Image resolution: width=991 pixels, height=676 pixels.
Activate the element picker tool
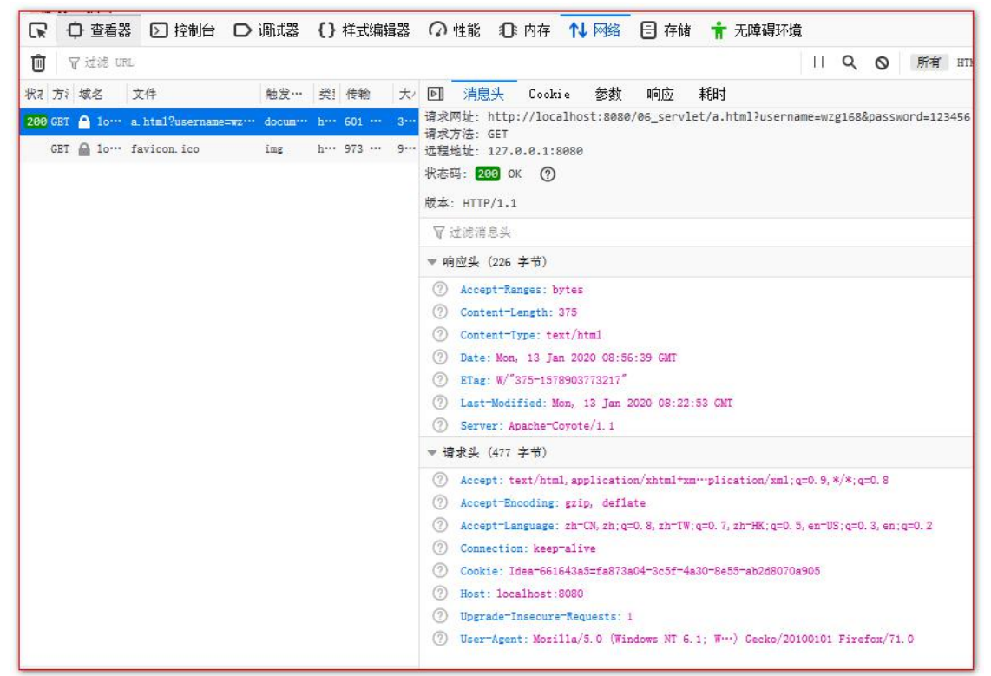pyautogui.click(x=38, y=30)
